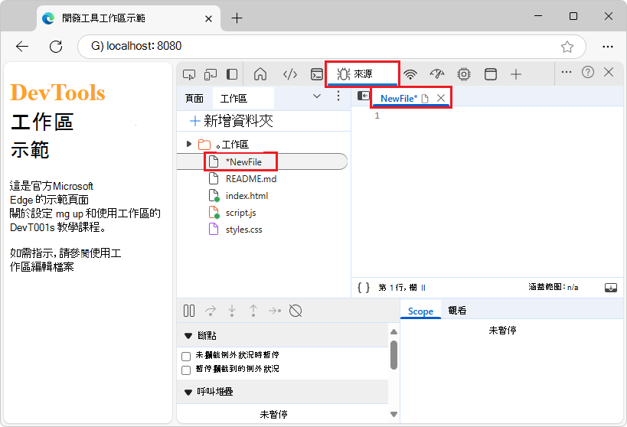Open the Console tool icon

[x=317, y=74]
